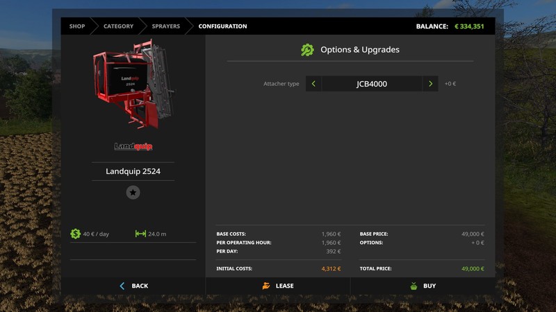Click the green shopping basket buy icon
The width and height of the screenshot is (556, 312).
click(x=414, y=286)
